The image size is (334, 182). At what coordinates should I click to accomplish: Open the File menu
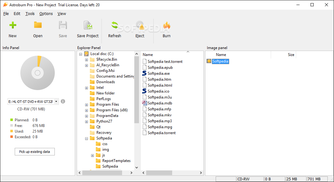coord(6,14)
